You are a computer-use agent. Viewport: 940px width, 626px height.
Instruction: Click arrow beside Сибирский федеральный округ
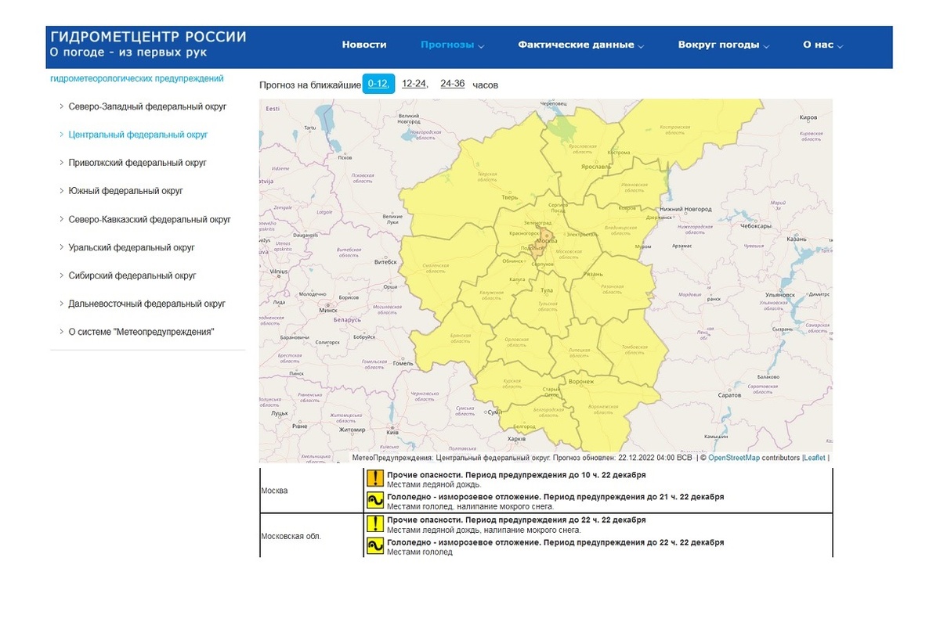[x=62, y=275]
